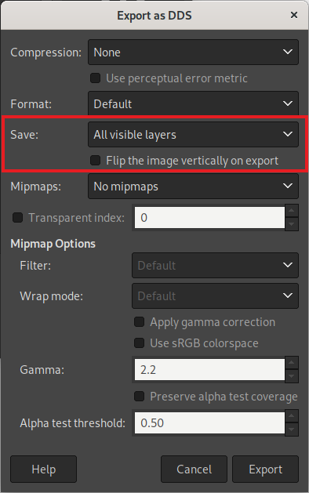Click the Compression label
This screenshot has height=493, width=309.
[46, 53]
